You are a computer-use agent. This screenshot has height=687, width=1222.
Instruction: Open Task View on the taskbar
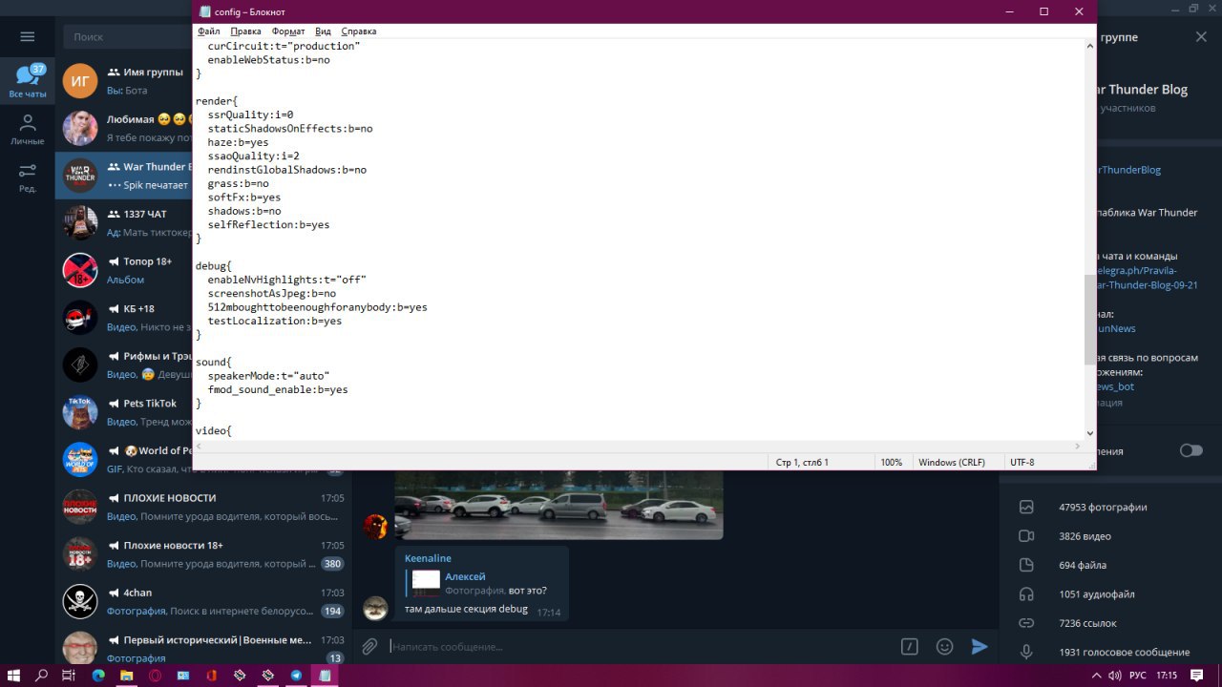point(68,675)
